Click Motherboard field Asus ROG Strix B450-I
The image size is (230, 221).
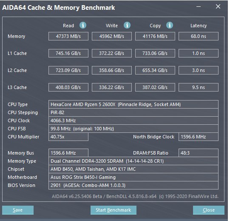pos(133,177)
